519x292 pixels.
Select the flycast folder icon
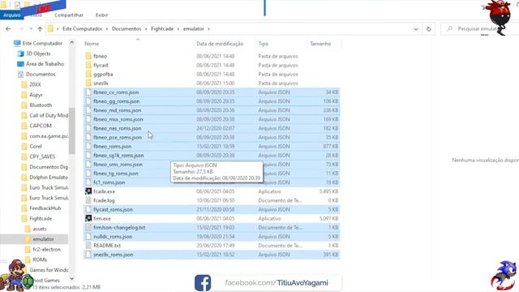coord(88,65)
